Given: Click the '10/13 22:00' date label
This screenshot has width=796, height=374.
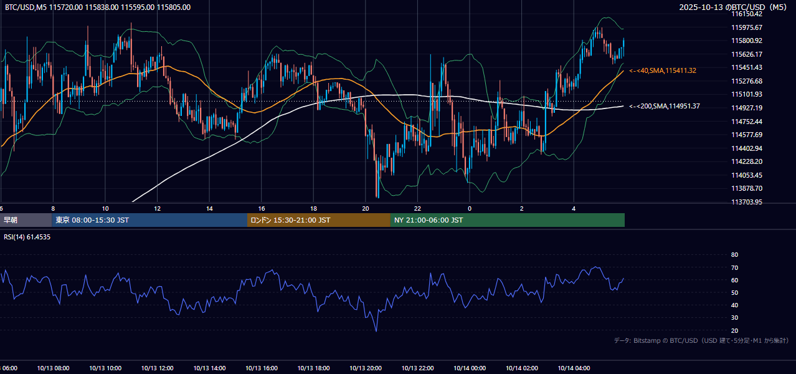Looking at the screenshot, I should [x=417, y=368].
